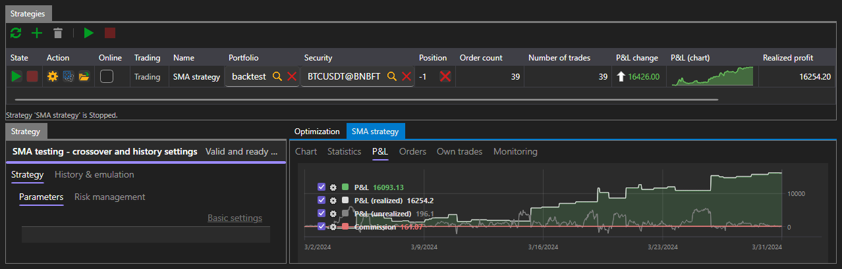Image resolution: width=842 pixels, height=269 pixels.
Task: Refresh the strategies list with green arrows
Action: click(16, 33)
